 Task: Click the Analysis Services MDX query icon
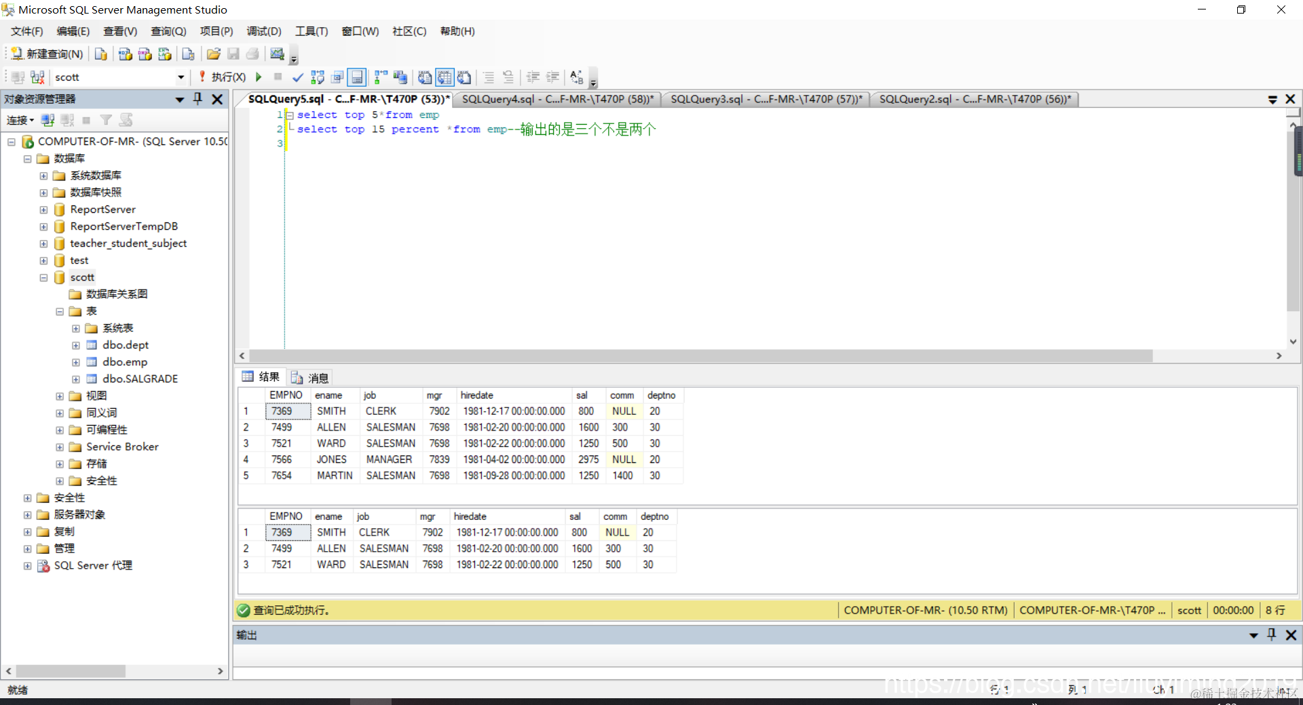tap(125, 54)
